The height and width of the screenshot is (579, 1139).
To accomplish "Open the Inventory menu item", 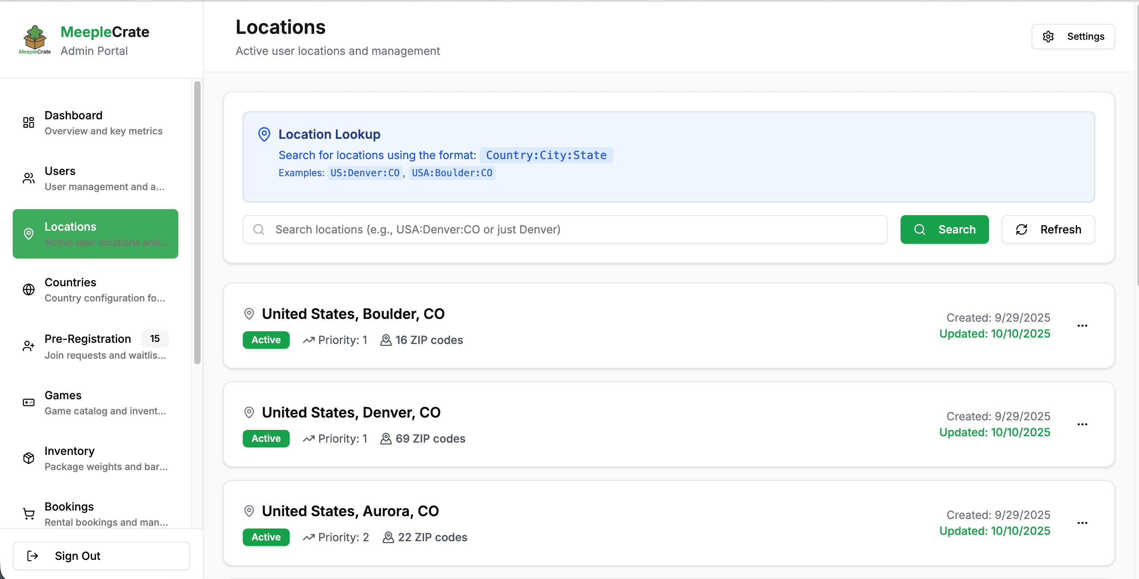I will point(96,458).
